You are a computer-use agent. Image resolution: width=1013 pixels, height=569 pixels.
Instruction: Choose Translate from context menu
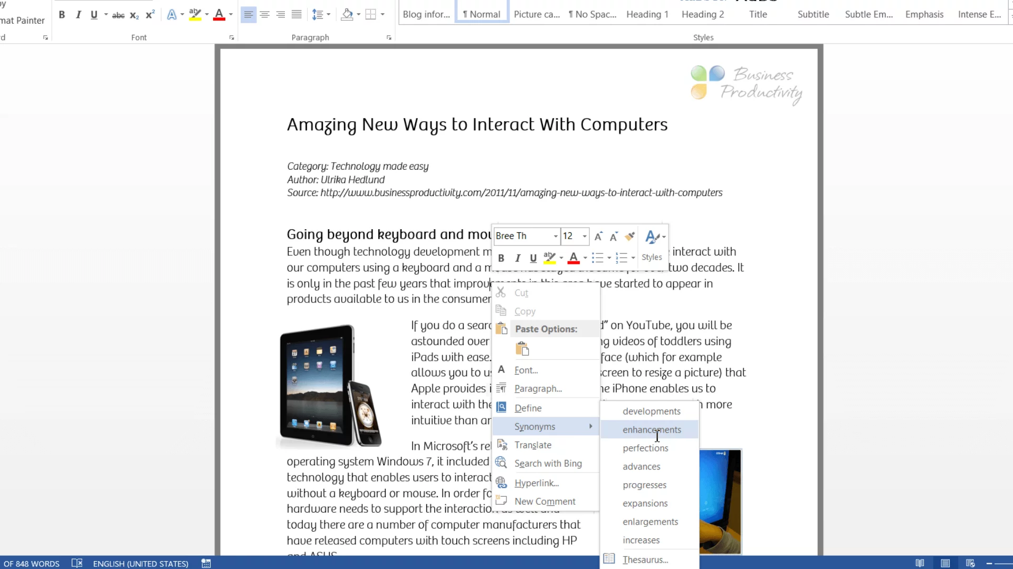tap(532, 445)
